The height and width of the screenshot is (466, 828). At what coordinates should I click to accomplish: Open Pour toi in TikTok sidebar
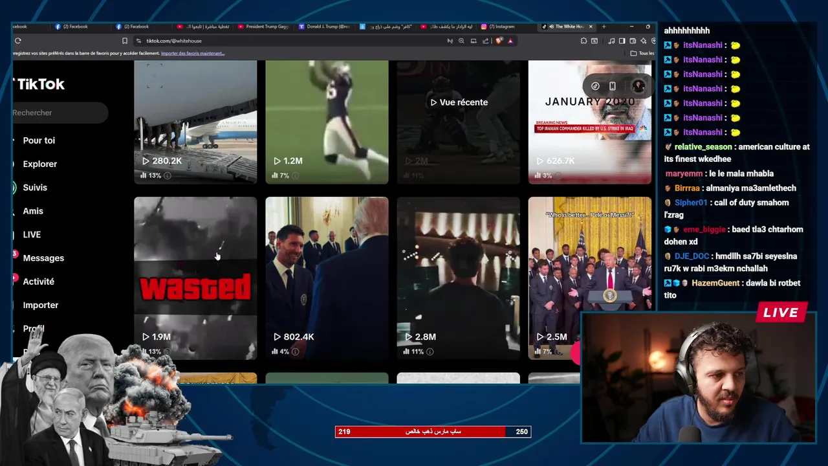(39, 140)
